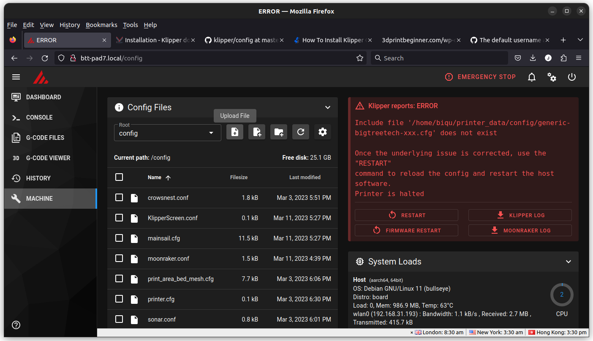Switch to klipper/config GitHub tab

[244, 40]
